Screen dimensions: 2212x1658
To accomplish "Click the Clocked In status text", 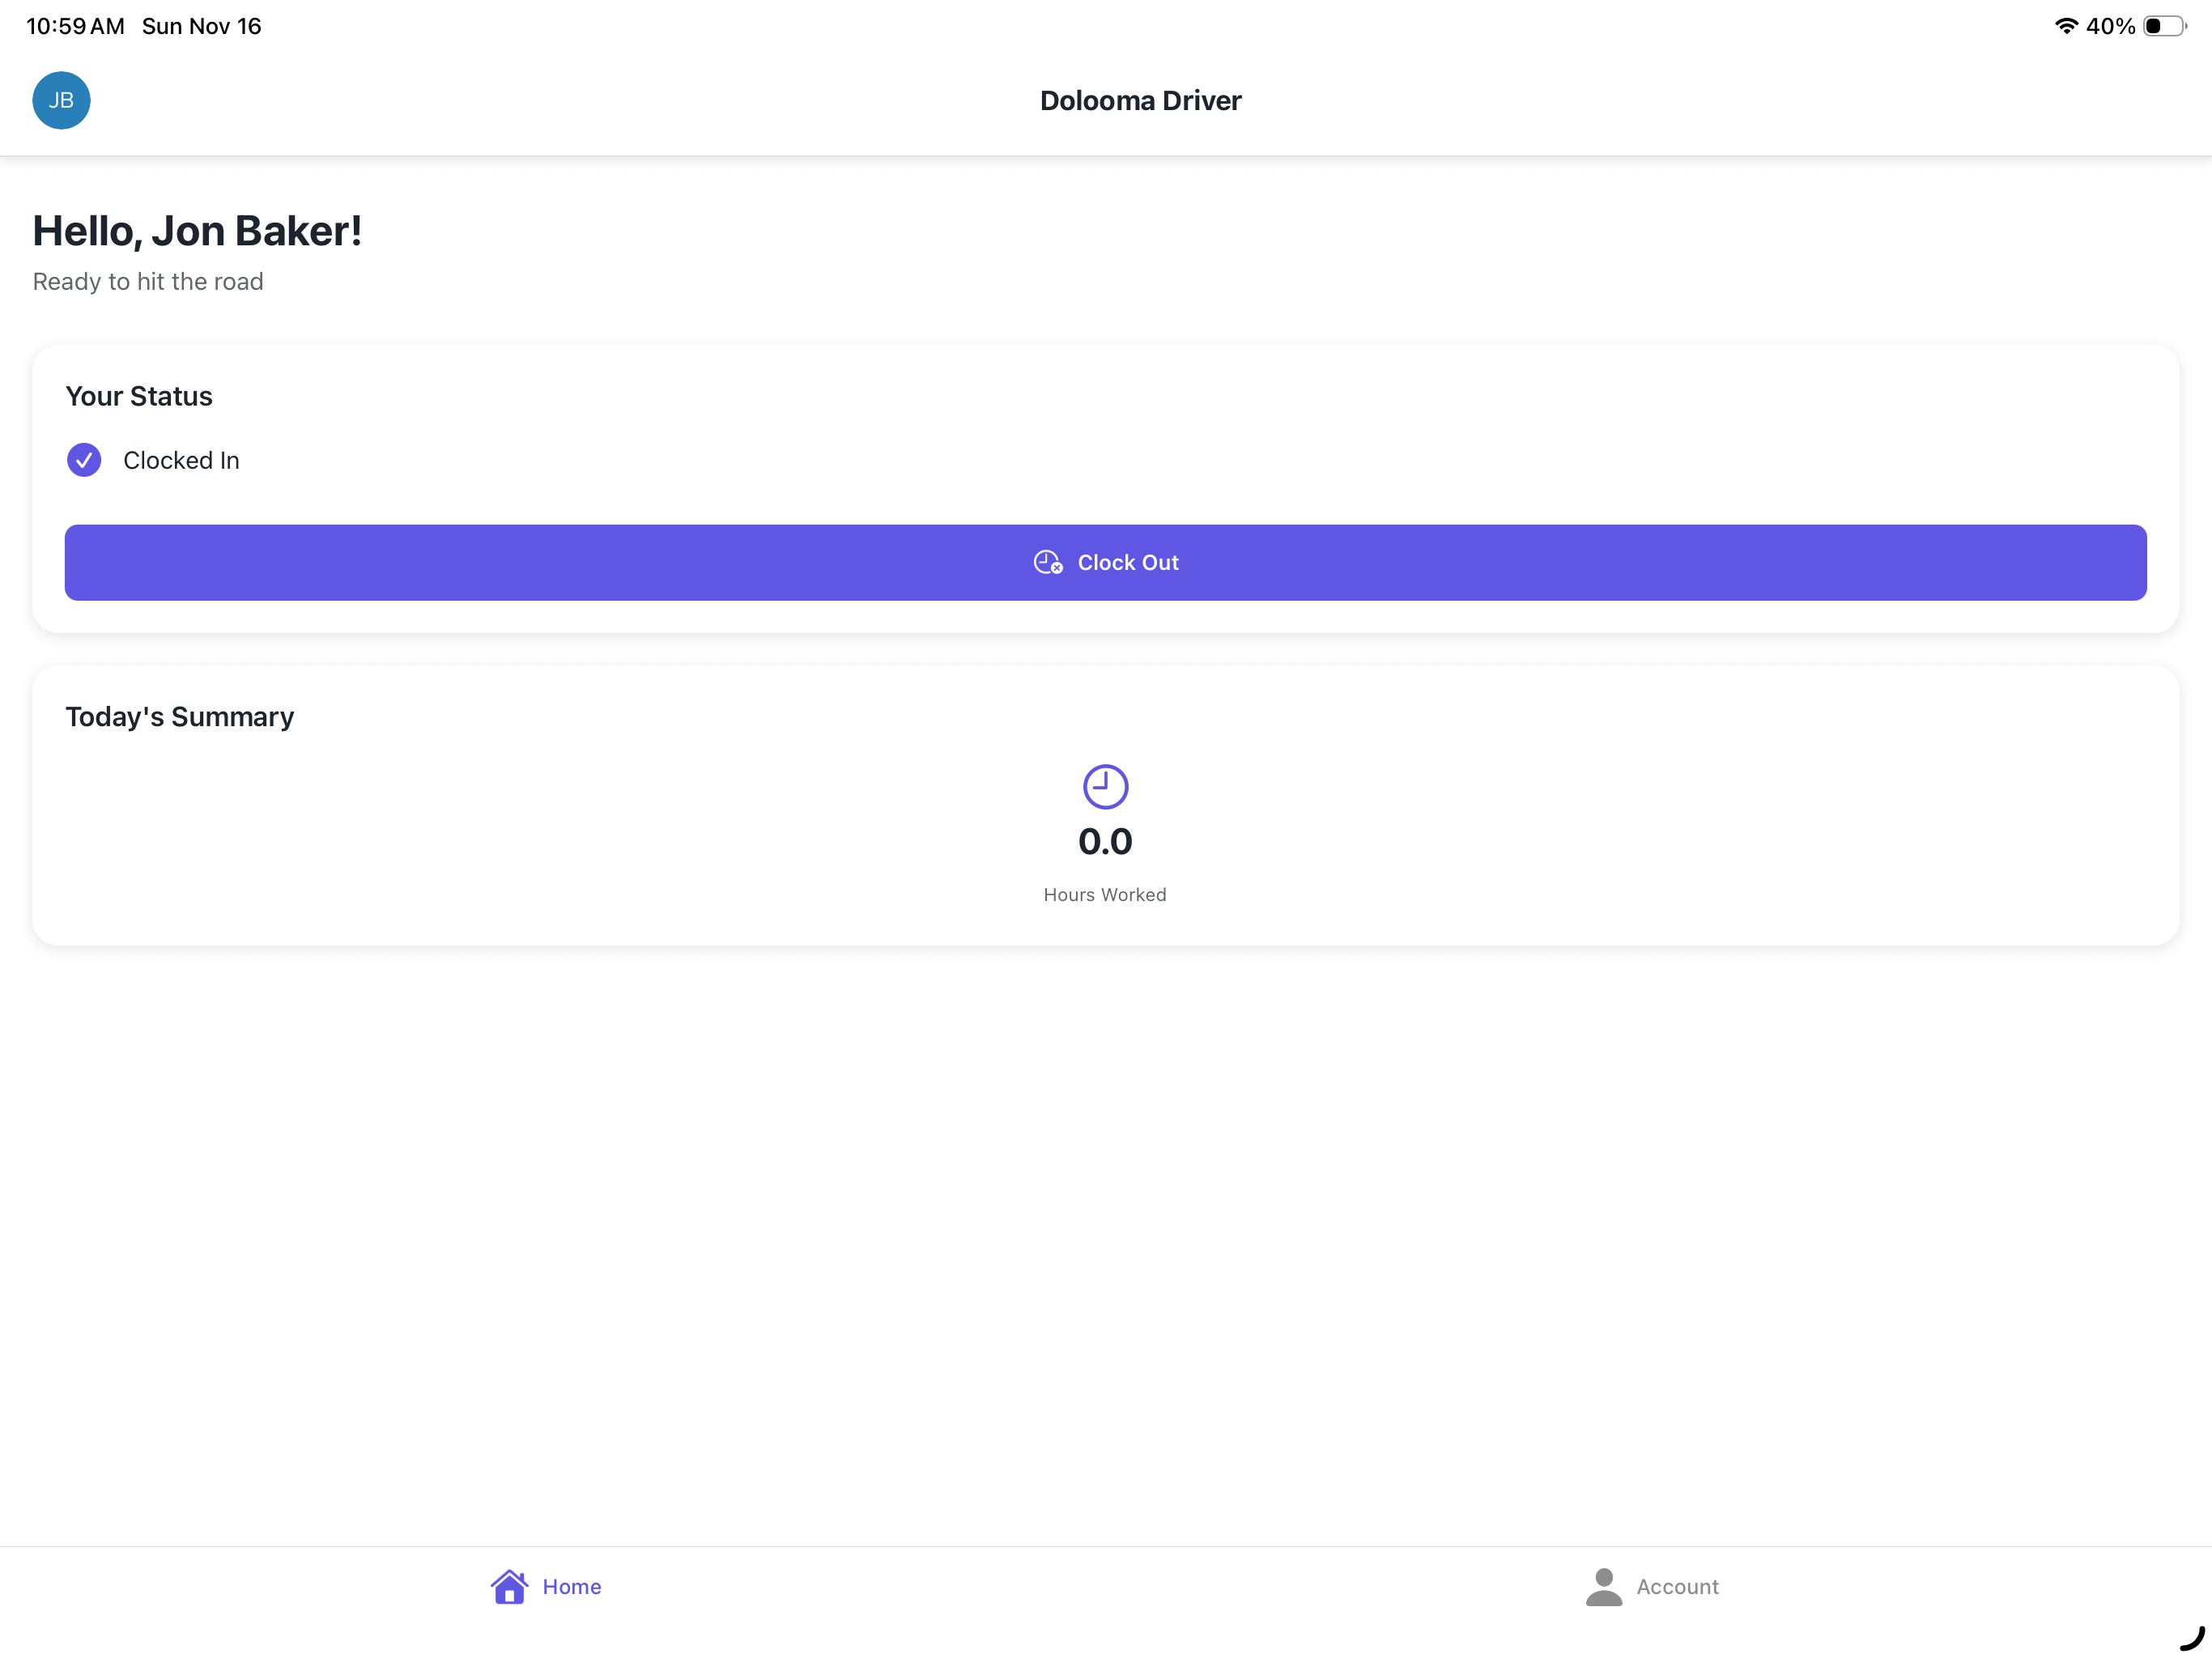I will coord(181,460).
